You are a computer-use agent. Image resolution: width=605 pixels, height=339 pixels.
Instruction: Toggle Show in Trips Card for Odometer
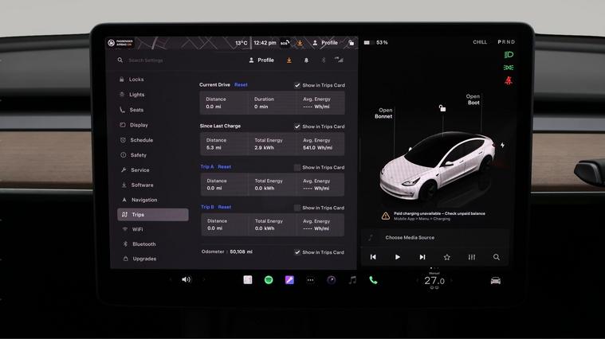[x=297, y=252]
